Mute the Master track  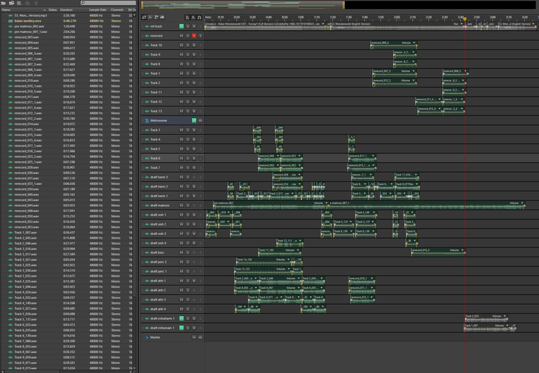[x=194, y=337]
